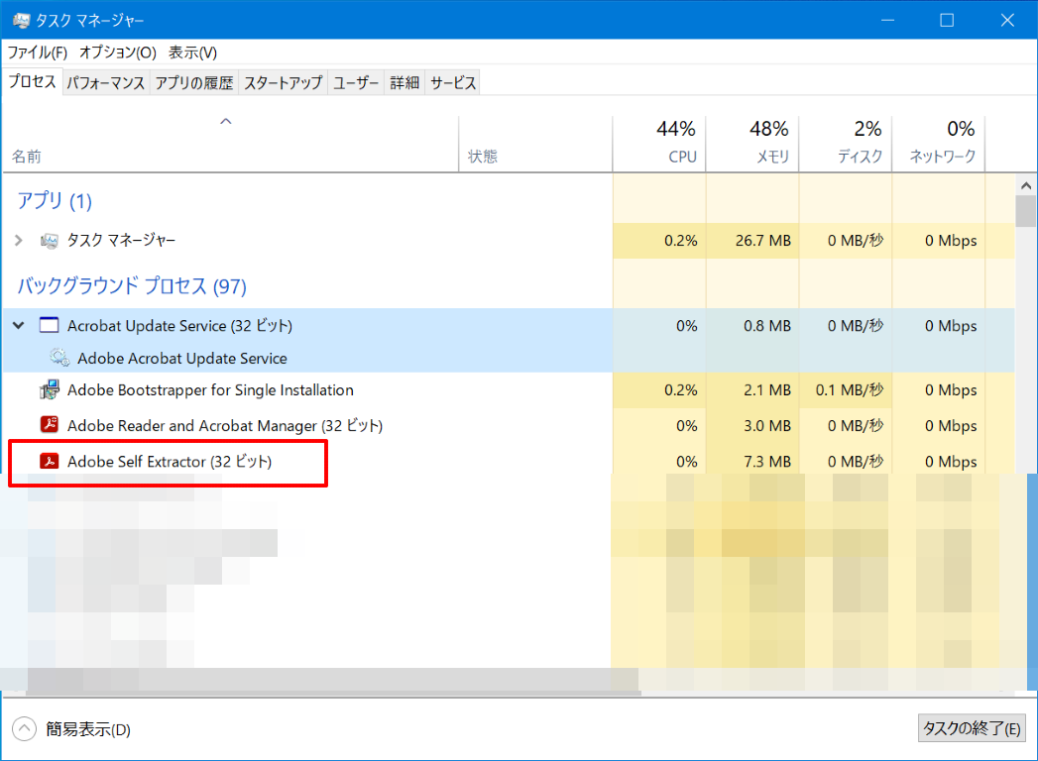Select Adobe Bootstrapper for Single Installation row
This screenshot has width=1038, height=761.
pyautogui.click(x=509, y=389)
